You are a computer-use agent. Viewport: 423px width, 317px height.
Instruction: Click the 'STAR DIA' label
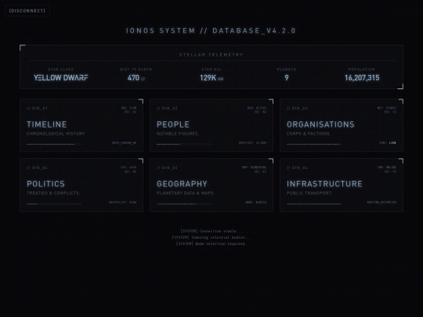211,70
